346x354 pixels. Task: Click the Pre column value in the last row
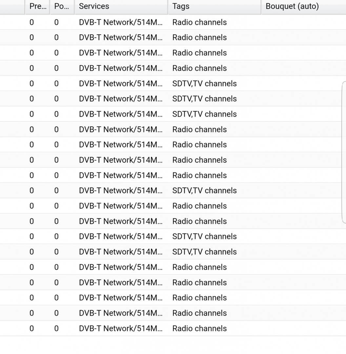(31, 328)
